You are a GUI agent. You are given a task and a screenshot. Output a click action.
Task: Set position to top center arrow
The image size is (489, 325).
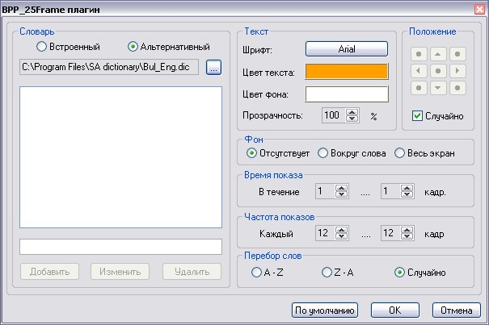pos(438,54)
